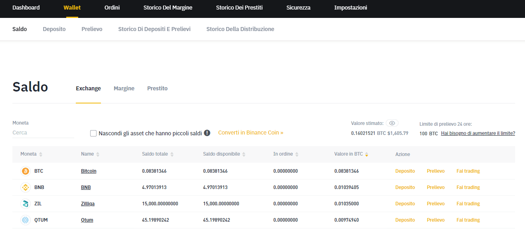525x230 pixels.
Task: Click Prelievo in the BTC row
Action: [x=436, y=171]
